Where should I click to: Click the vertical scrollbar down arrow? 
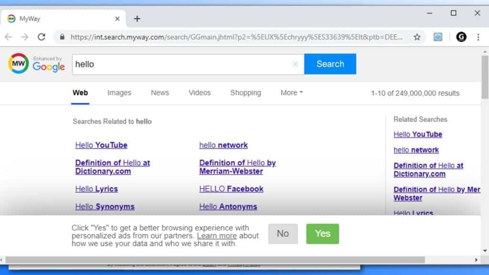click(x=485, y=251)
